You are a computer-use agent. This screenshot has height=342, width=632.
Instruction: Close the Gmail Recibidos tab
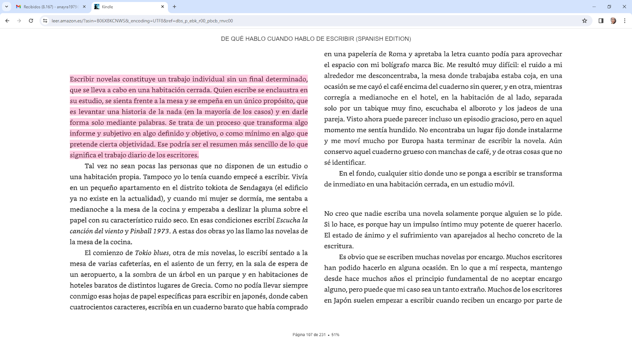pyautogui.click(x=84, y=7)
